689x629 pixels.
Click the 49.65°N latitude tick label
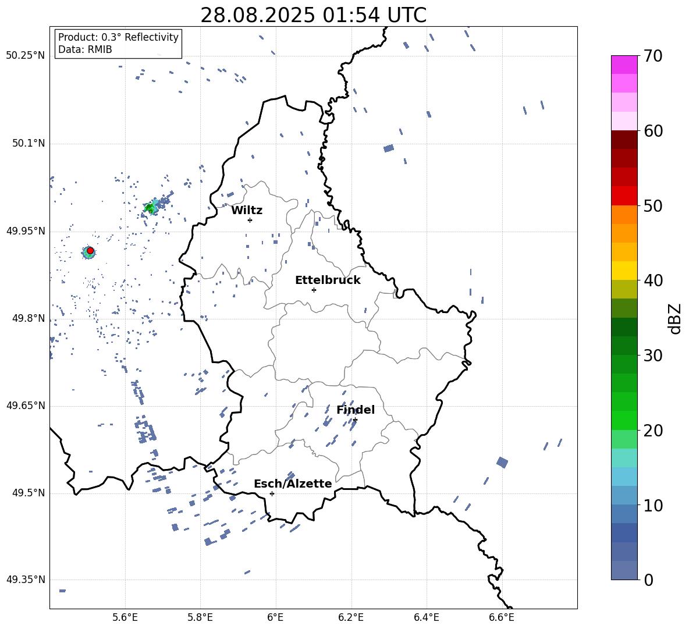click(25, 406)
